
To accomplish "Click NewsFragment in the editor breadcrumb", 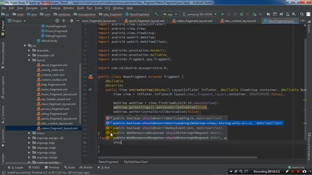I will (x=108, y=162).
